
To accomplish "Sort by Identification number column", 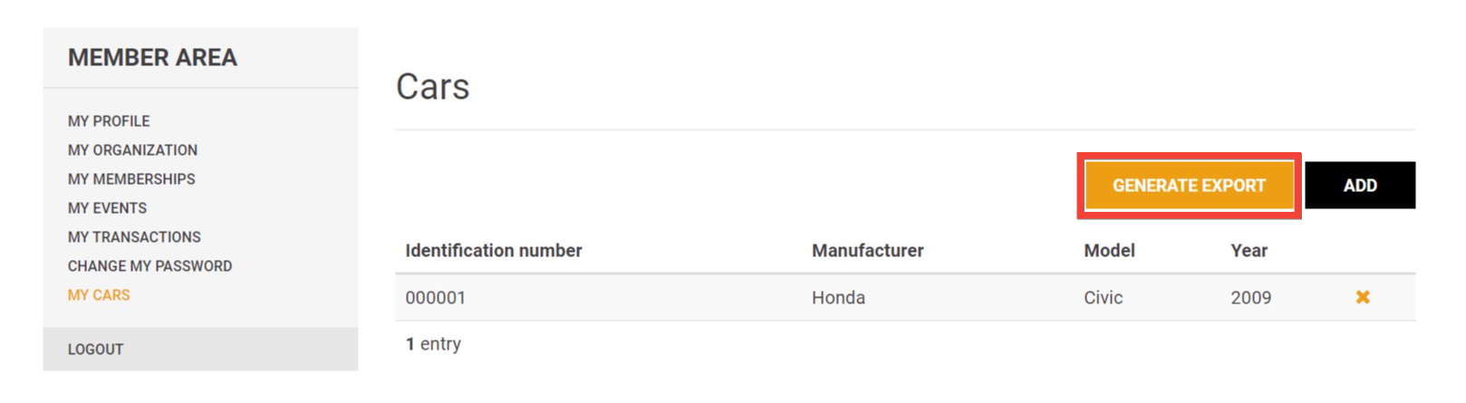I will (494, 251).
